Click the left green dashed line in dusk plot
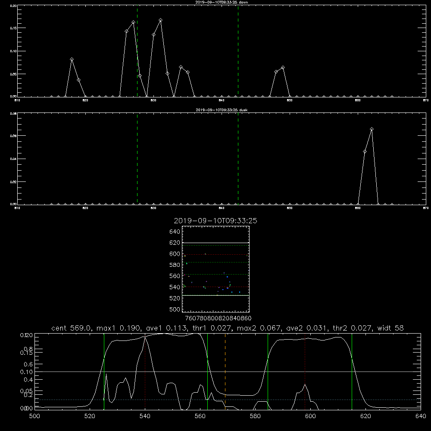The width and height of the screenshot is (431, 431). (137, 159)
